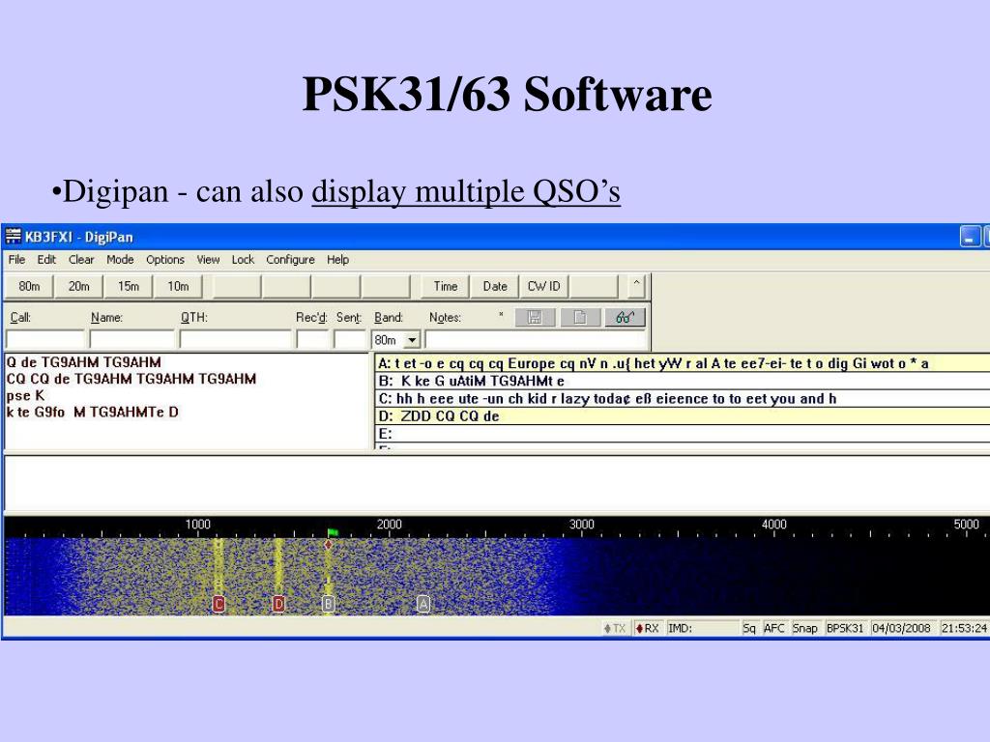Image resolution: width=990 pixels, height=742 pixels.
Task: Click the IMD status field
Action: [x=703, y=628]
